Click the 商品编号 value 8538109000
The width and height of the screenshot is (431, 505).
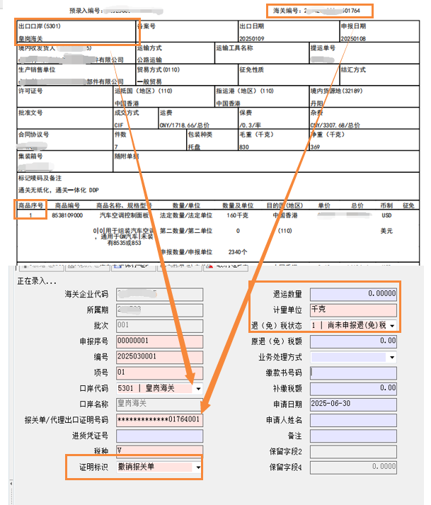[x=67, y=215]
